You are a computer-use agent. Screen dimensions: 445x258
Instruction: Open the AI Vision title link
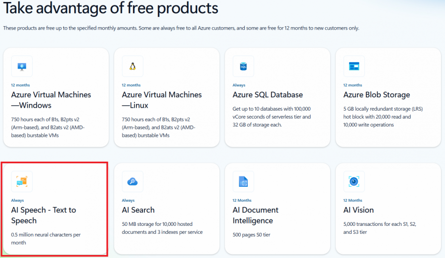(x=358, y=210)
